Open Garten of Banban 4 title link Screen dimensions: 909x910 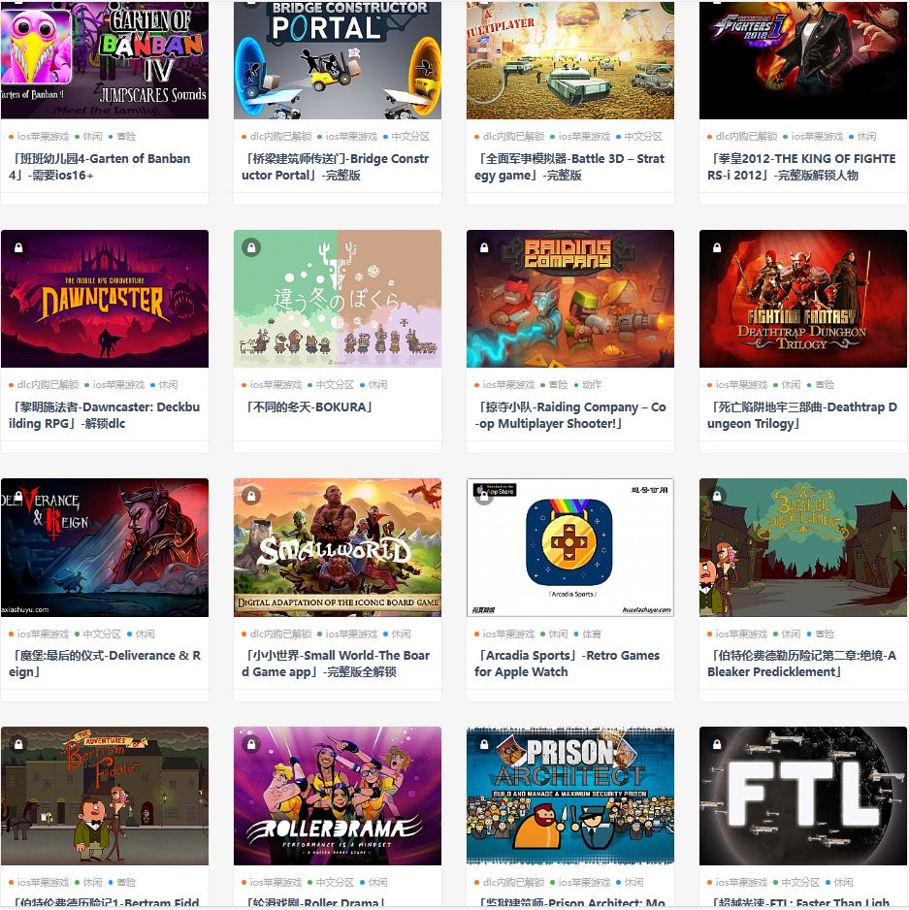100,167
